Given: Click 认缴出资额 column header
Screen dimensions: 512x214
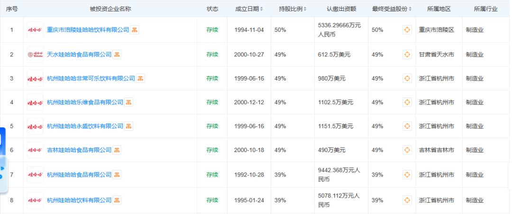Looking at the screenshot, I should [341, 9].
